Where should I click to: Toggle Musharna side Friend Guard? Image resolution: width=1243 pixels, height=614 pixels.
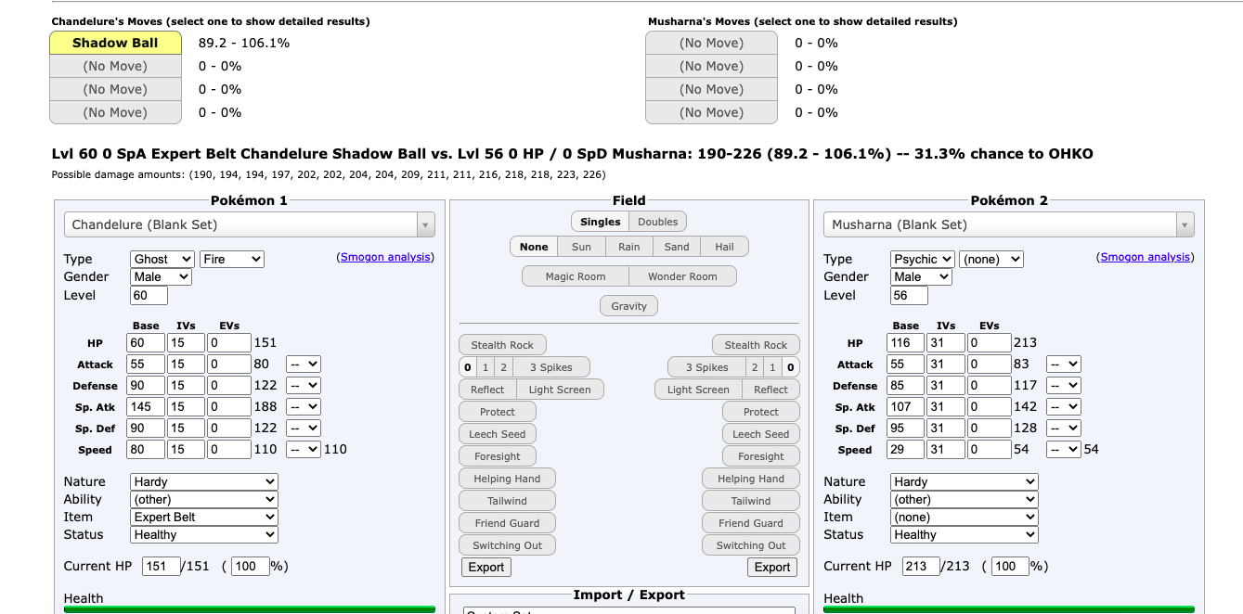pos(751,523)
